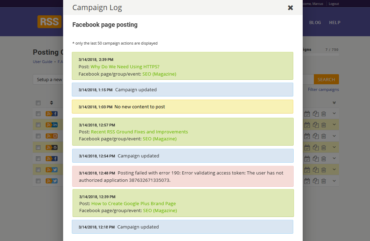Viewport: 370px width, 241px height.
Task: Open SEO (Magazine) link in the 12:57 PM entry
Action: point(159,139)
